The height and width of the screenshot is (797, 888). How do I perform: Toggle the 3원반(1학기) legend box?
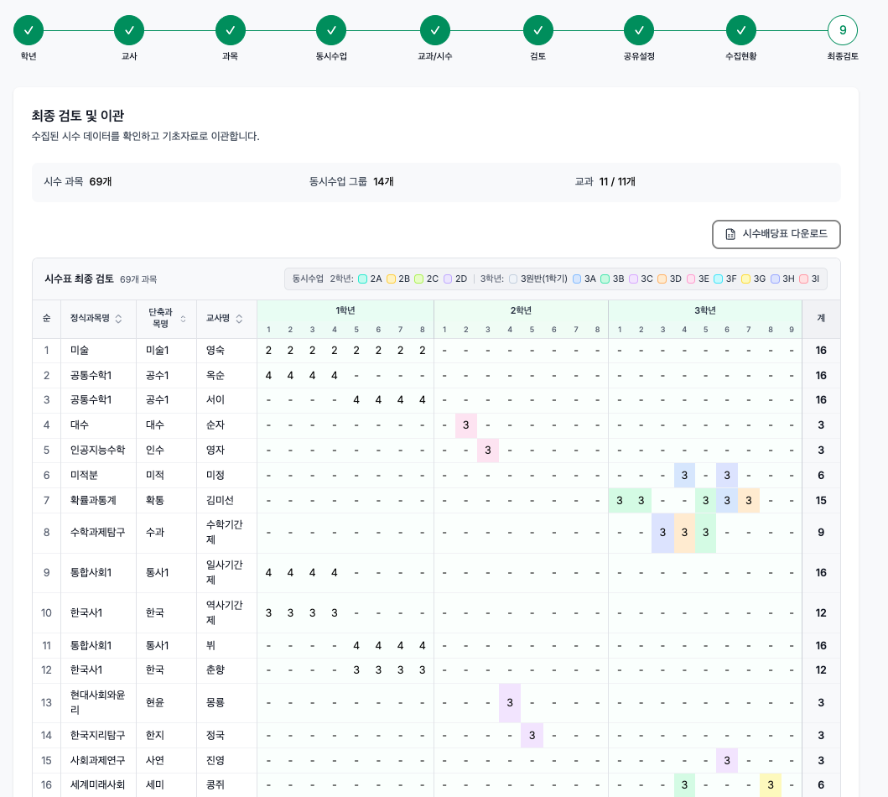point(513,279)
